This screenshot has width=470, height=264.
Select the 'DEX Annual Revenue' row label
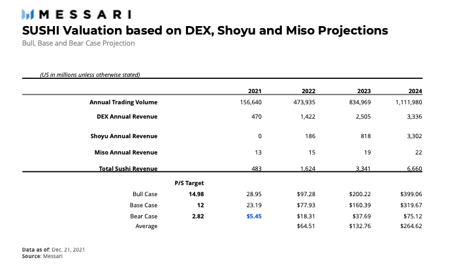click(x=127, y=117)
